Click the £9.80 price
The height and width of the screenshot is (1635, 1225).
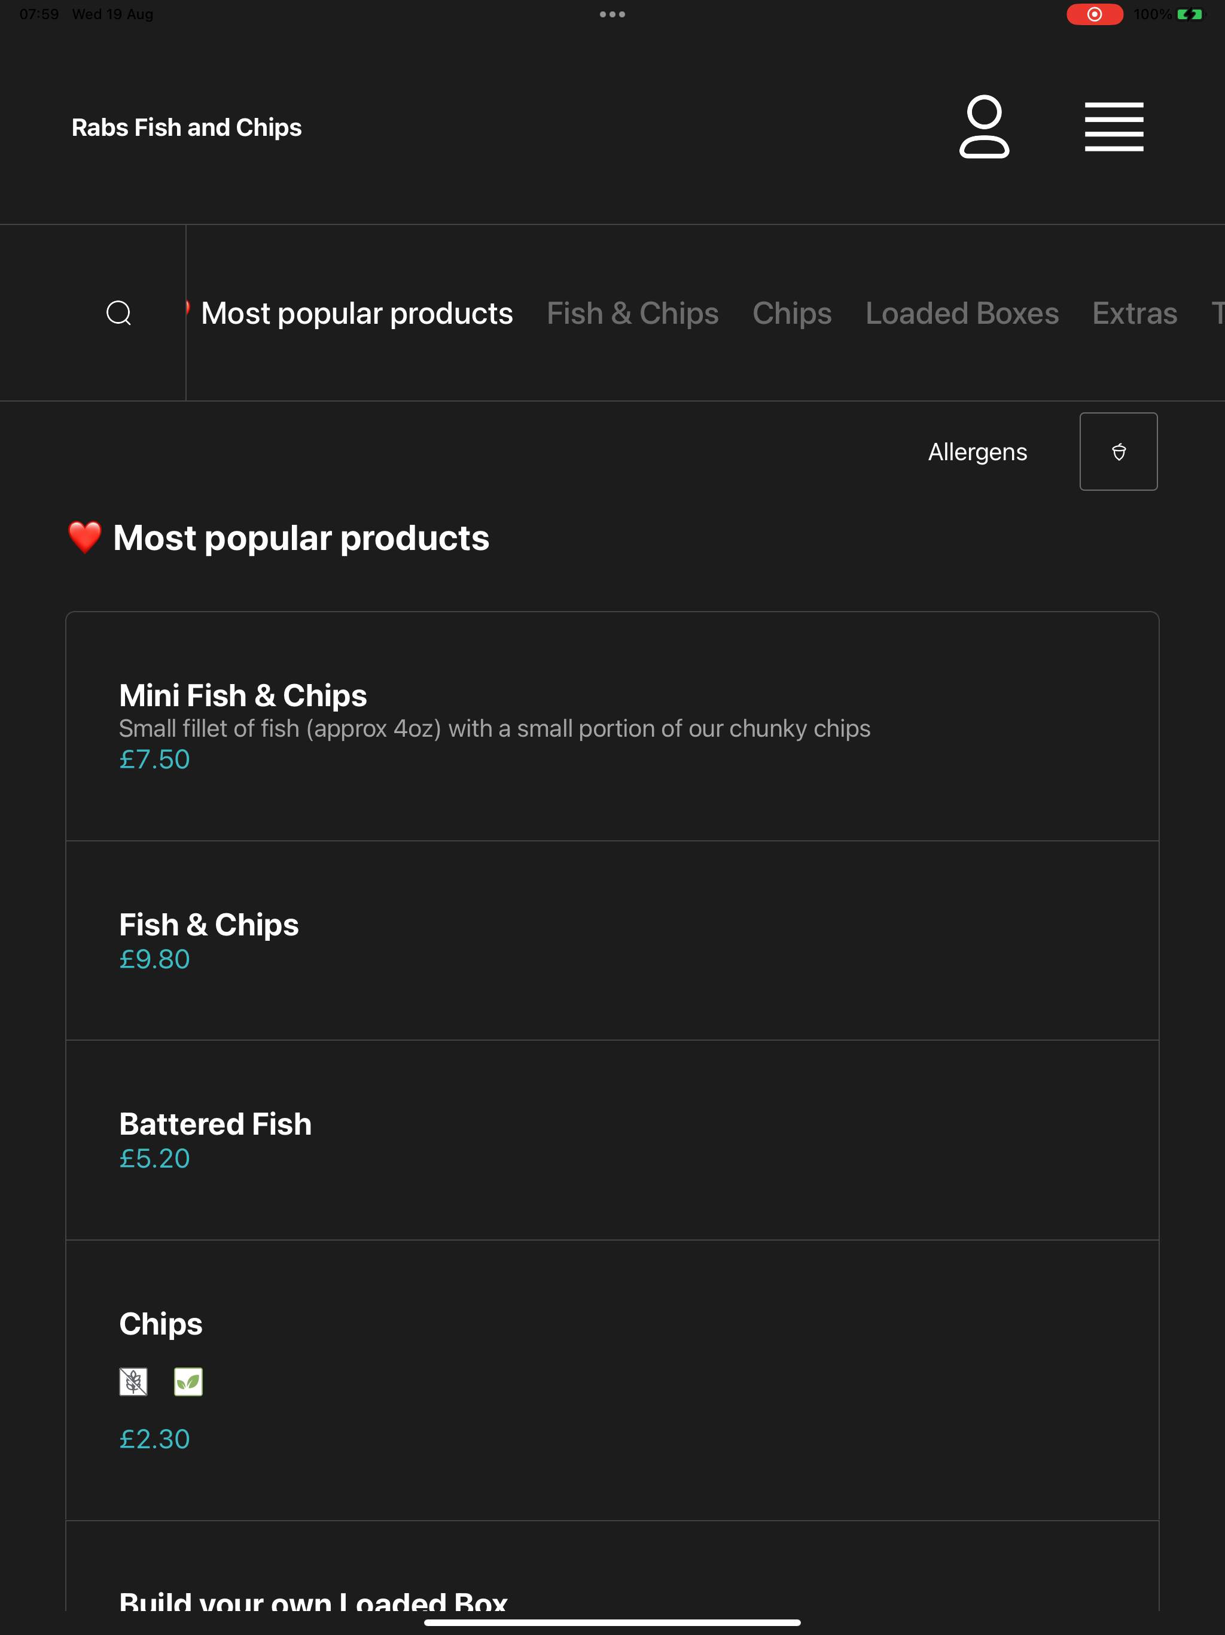(154, 959)
